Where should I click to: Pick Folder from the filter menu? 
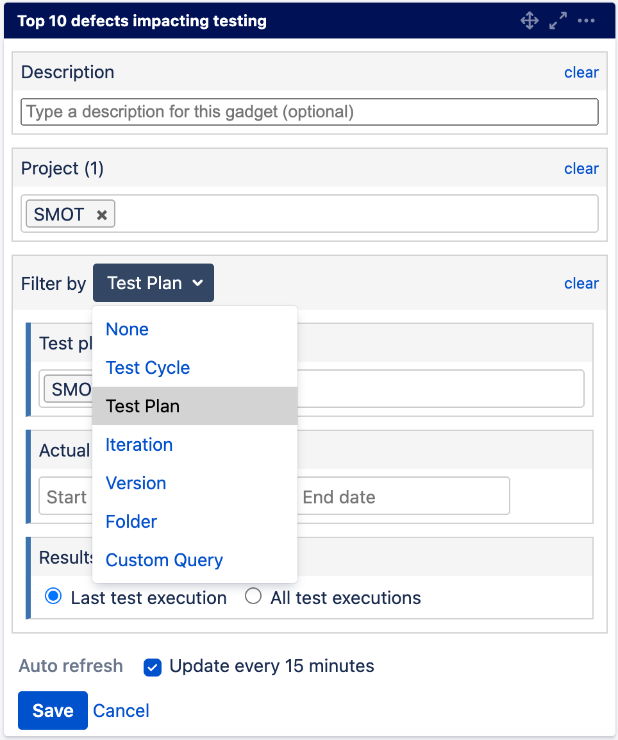click(x=131, y=521)
